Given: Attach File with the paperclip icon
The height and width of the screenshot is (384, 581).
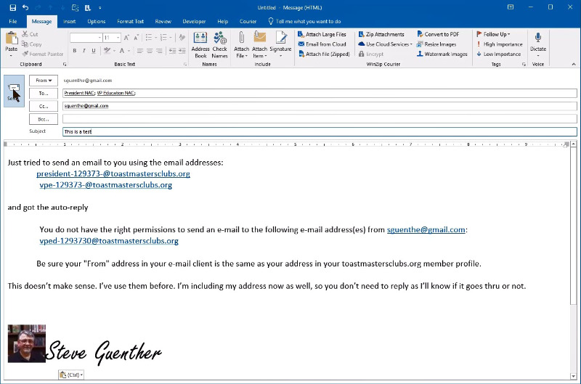Looking at the screenshot, I should [x=242, y=45].
